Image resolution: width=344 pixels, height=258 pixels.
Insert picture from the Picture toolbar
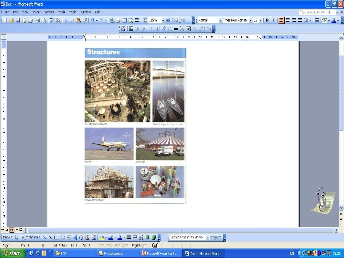[x=123, y=29]
